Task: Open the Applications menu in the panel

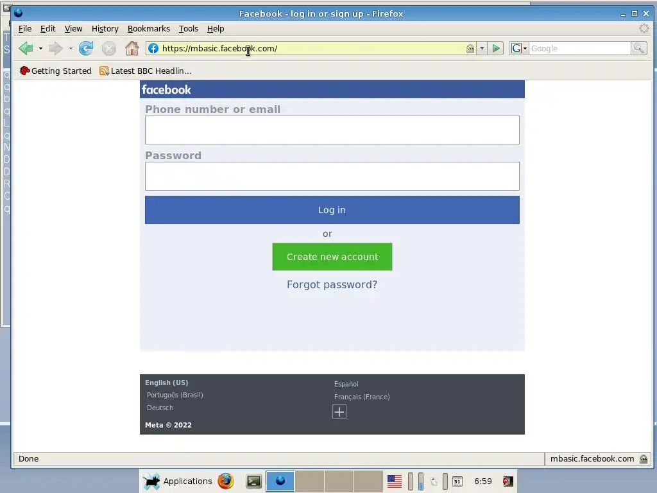Action: [x=178, y=481]
